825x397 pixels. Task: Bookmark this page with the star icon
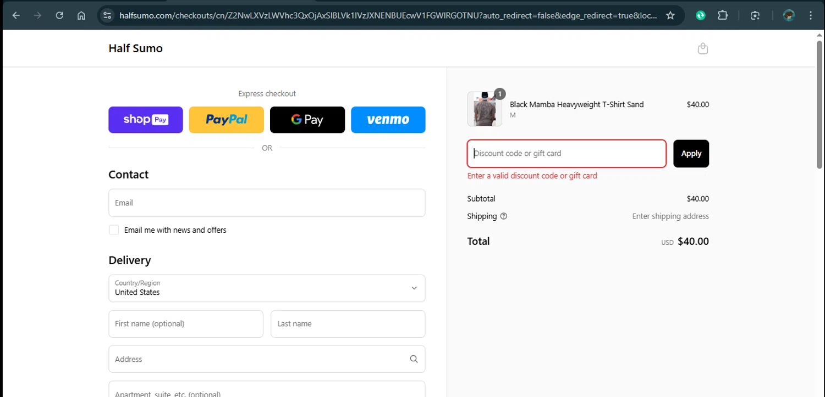click(670, 15)
